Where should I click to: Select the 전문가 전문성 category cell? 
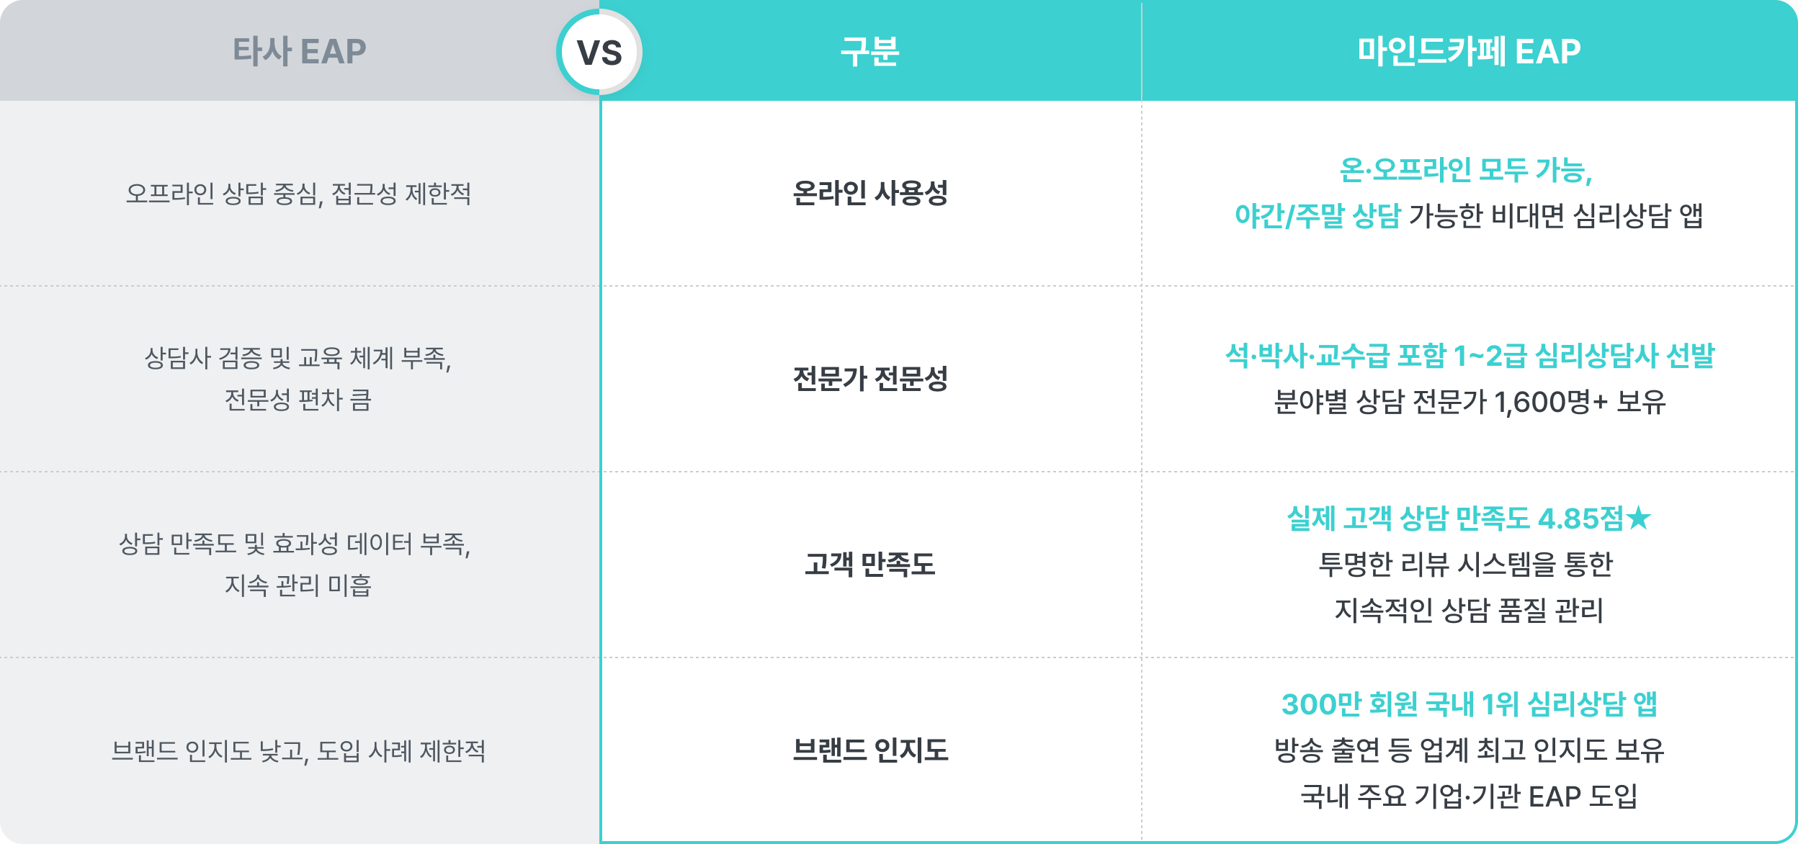click(x=870, y=379)
